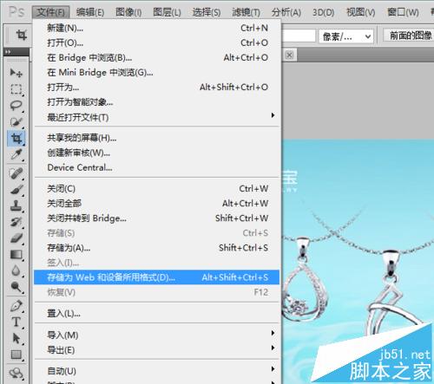Open the 视图(V) menu
The image size is (434, 384).
tap(360, 12)
